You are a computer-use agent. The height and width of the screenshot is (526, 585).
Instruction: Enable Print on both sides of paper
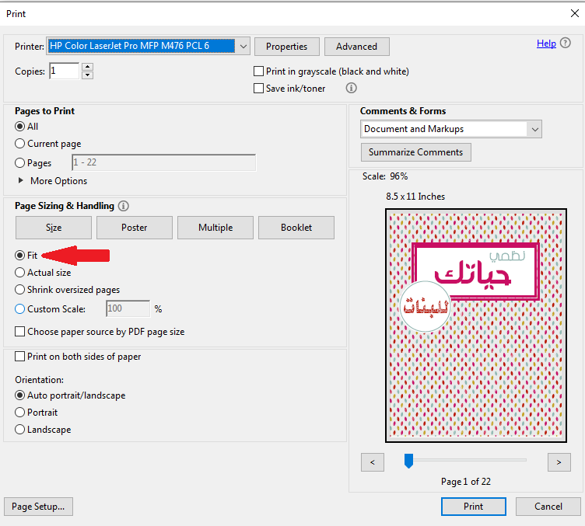tap(20, 357)
